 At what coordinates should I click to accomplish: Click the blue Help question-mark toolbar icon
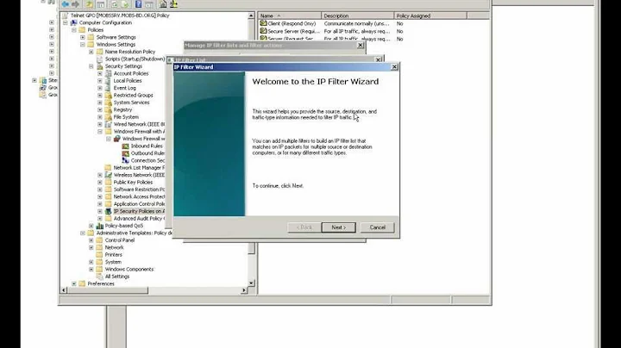[138, 4]
